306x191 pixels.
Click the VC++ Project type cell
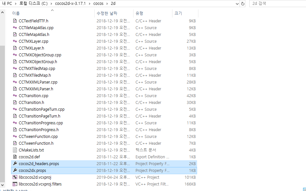pos(147,177)
